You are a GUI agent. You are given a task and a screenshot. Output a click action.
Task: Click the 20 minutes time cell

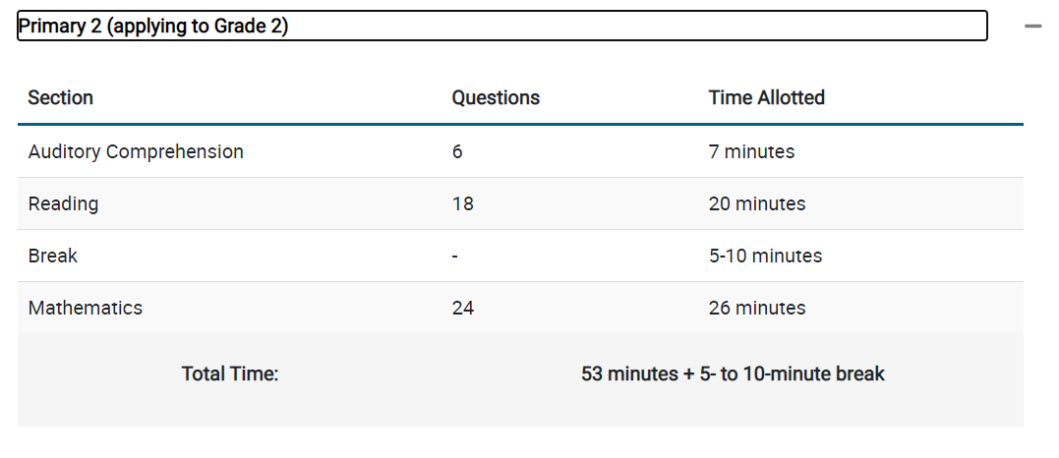click(757, 204)
